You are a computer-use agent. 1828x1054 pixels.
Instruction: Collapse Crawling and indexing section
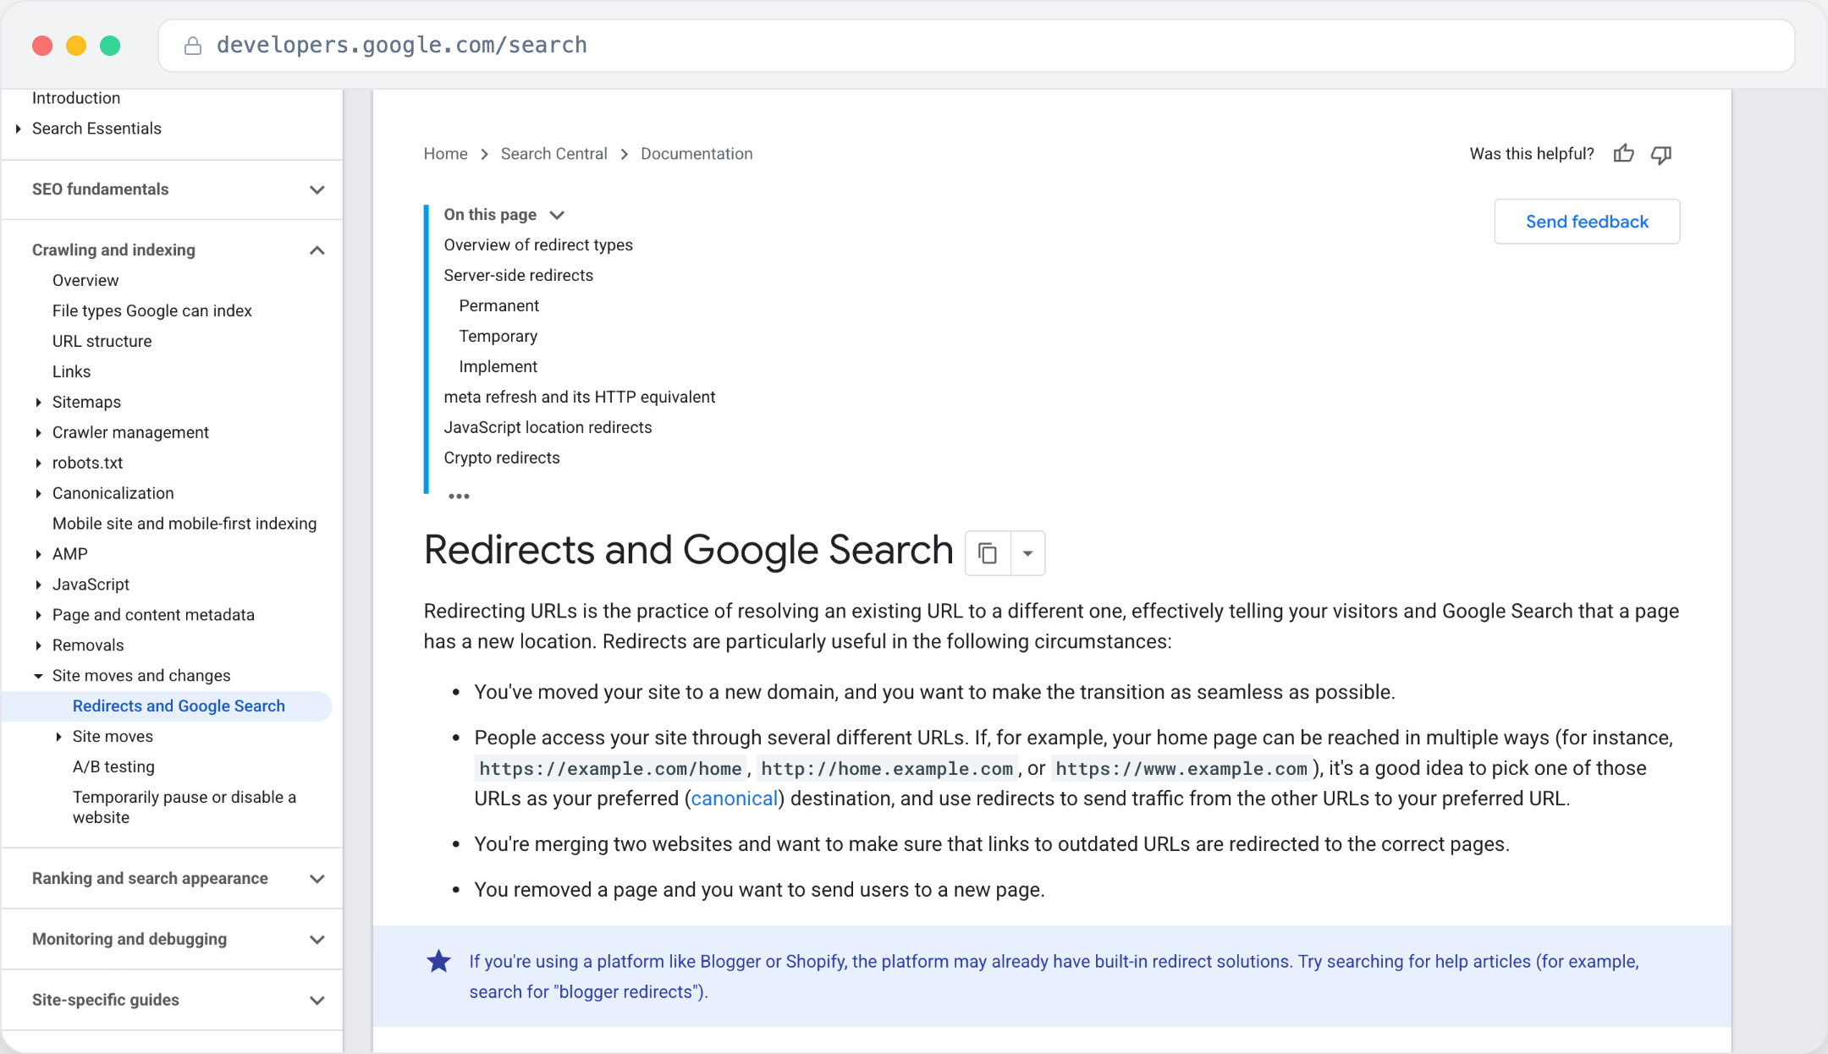(317, 250)
